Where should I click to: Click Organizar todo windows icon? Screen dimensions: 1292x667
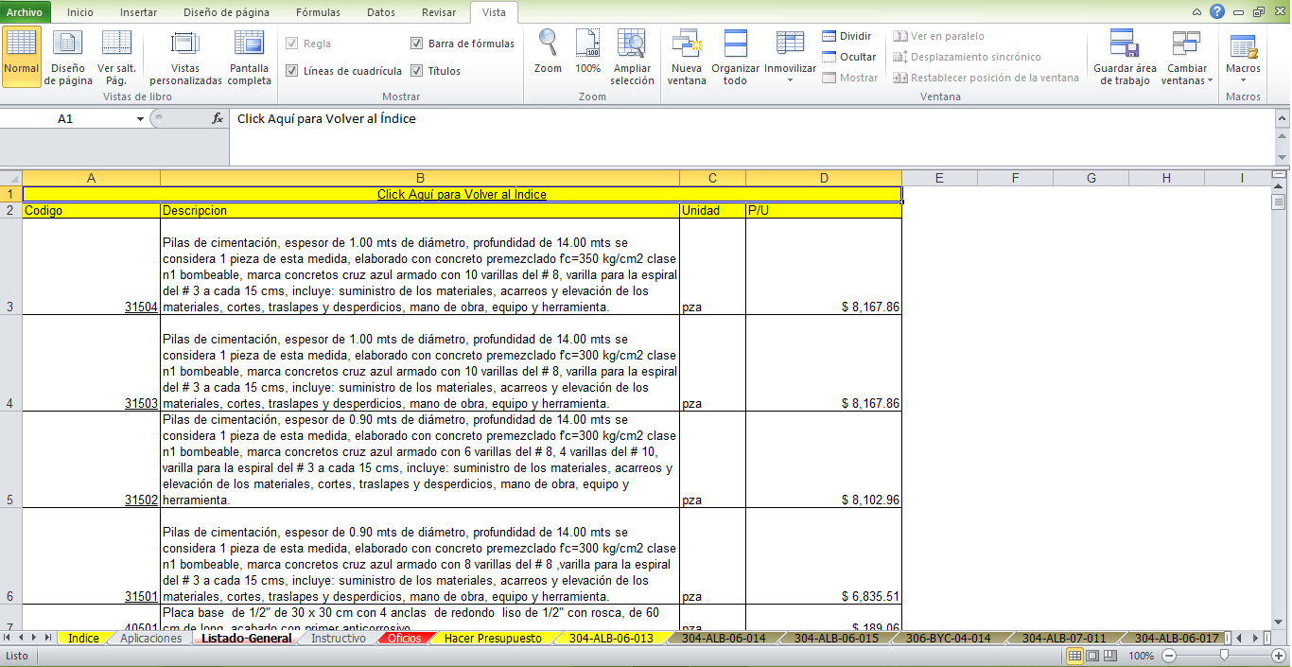coord(735,57)
